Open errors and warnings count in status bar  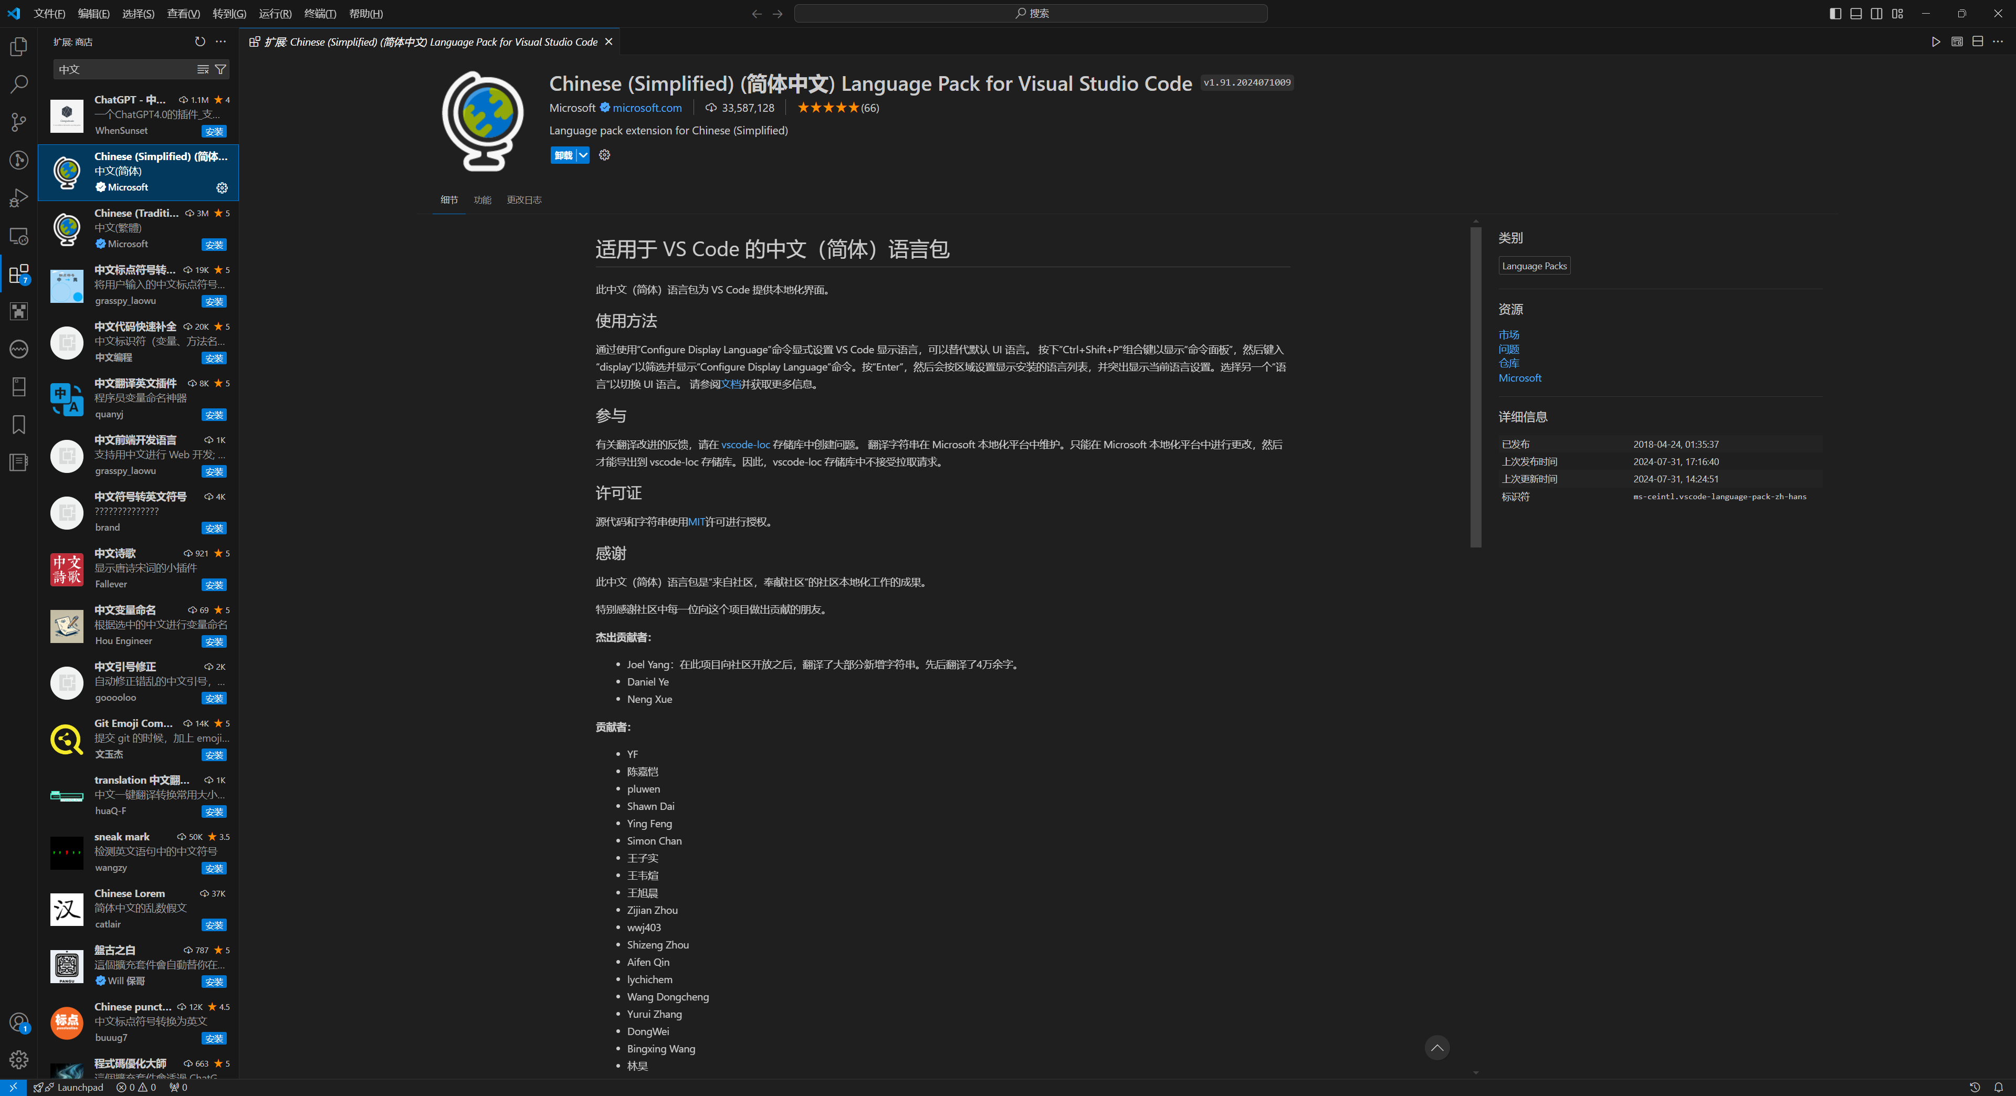136,1087
